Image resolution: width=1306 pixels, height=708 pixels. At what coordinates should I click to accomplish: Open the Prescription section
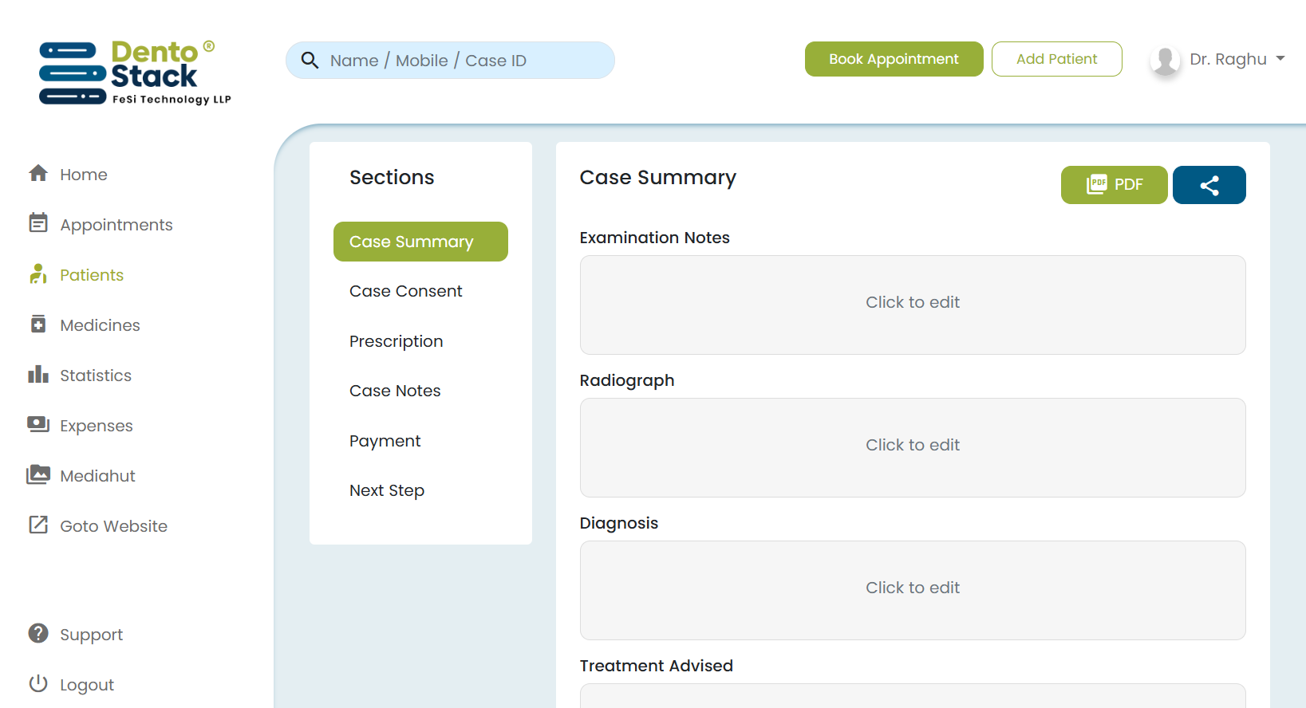396,341
